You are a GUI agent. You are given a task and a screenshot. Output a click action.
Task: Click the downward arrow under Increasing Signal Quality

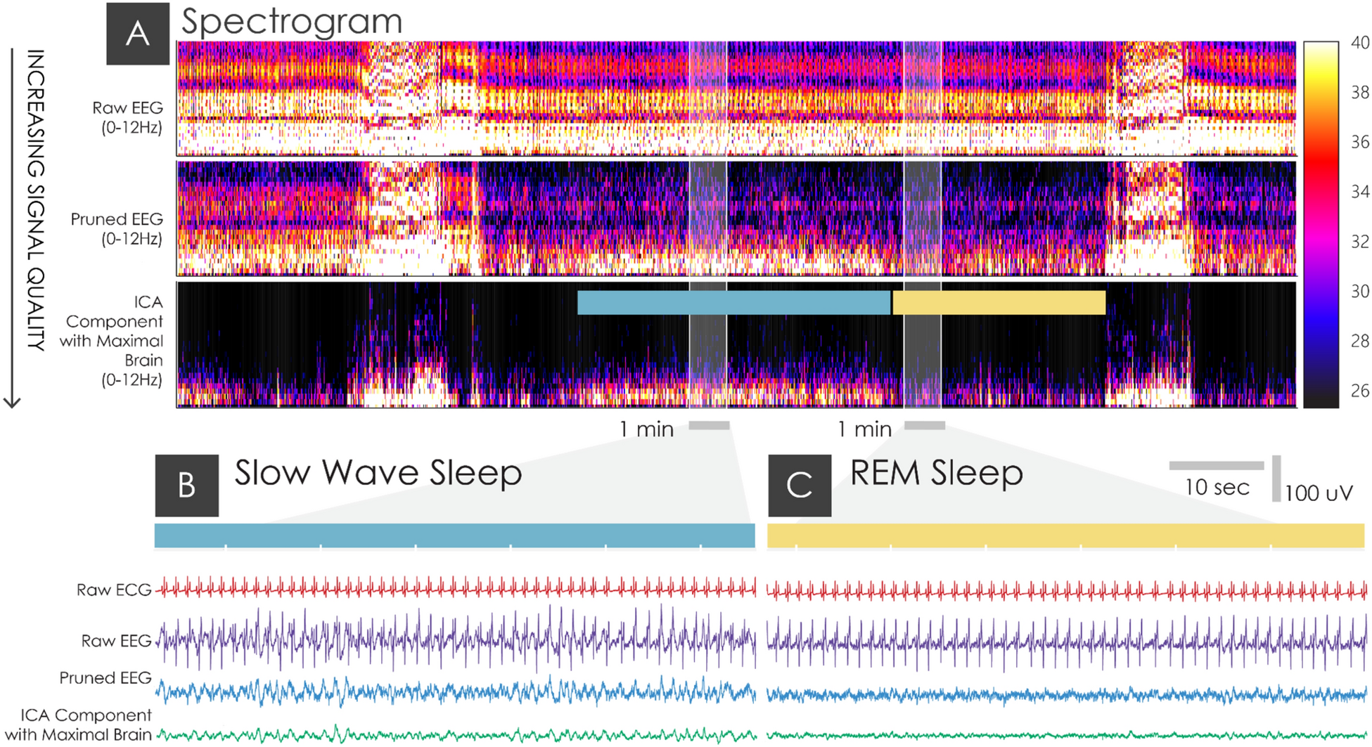(12, 228)
